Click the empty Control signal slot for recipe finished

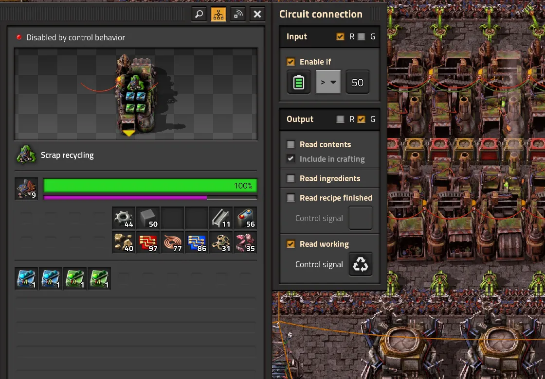click(x=361, y=218)
